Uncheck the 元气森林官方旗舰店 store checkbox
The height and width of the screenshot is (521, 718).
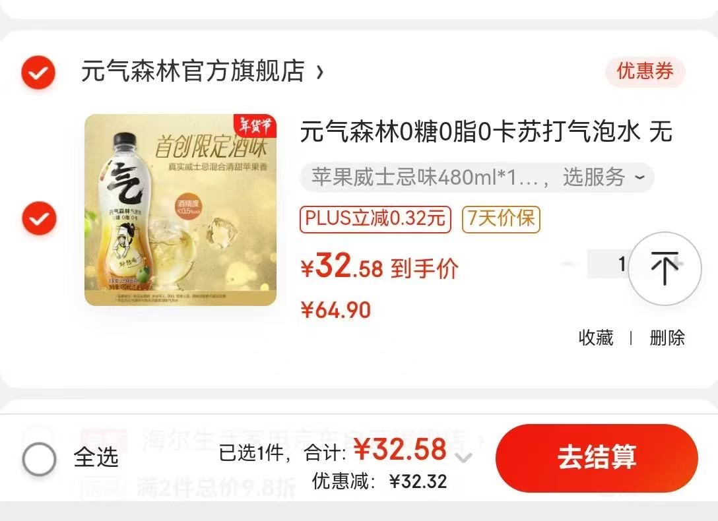point(38,73)
